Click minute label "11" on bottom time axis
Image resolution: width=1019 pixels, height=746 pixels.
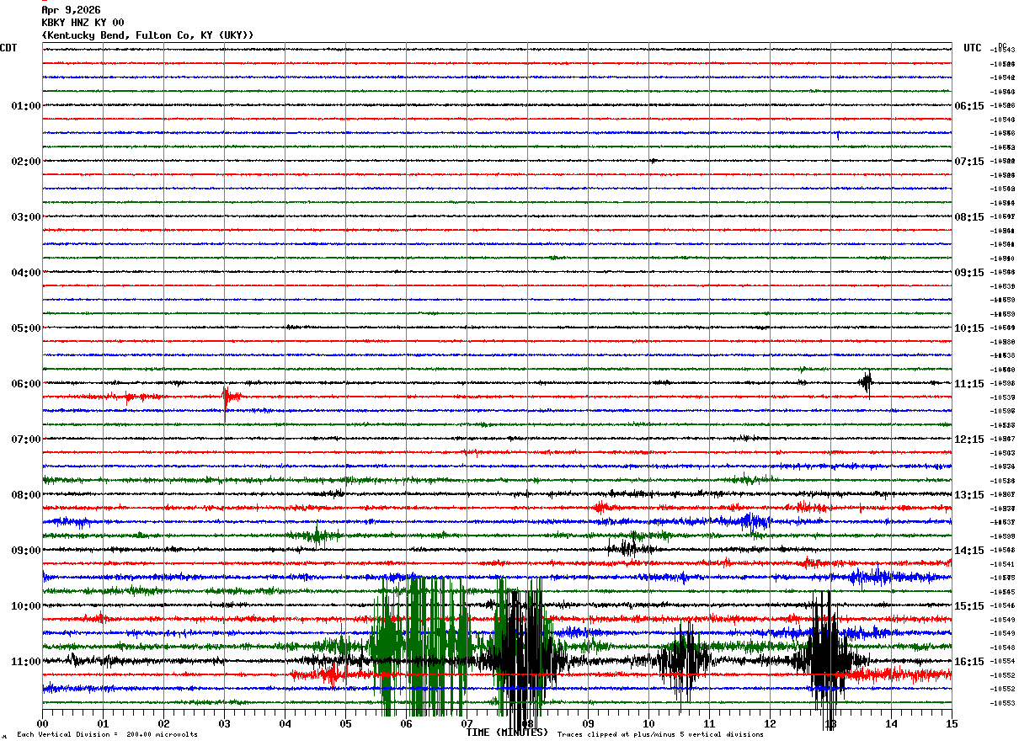(709, 723)
